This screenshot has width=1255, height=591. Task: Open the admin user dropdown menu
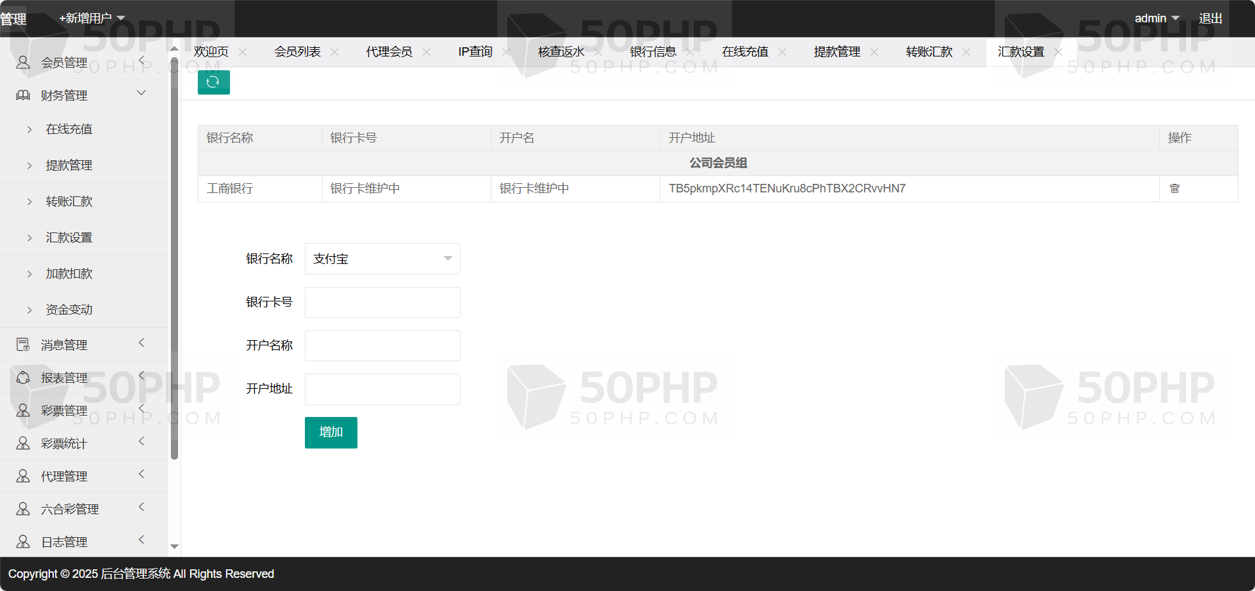(x=1156, y=18)
